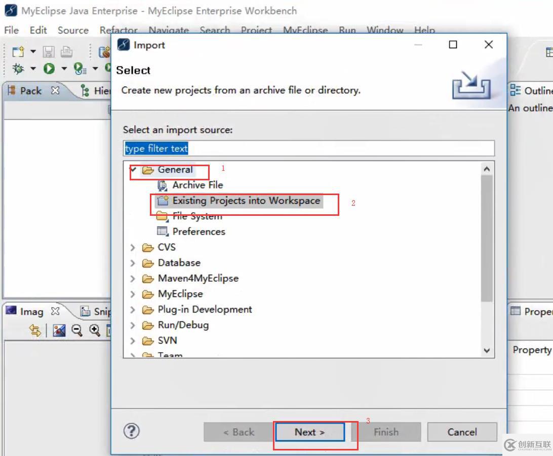The width and height of the screenshot is (553, 456).
Task: Open the Outline view tab
Action: [x=532, y=91]
